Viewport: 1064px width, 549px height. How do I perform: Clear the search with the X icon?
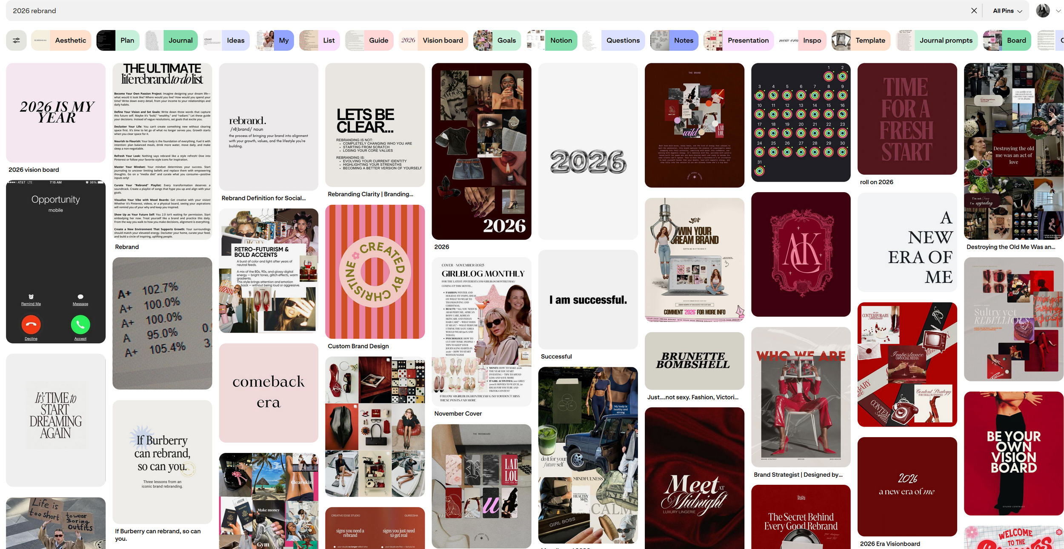coord(974,11)
